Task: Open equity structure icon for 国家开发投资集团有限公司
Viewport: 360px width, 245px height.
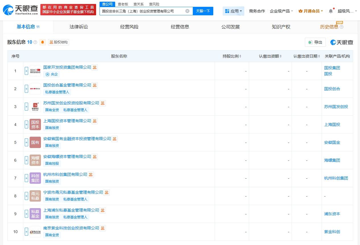Action: [95, 67]
